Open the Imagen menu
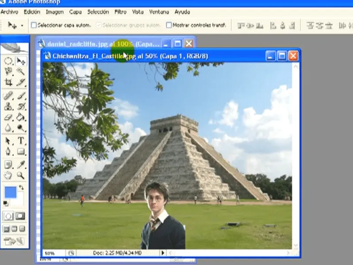This screenshot has width=353, height=265. 55,12
